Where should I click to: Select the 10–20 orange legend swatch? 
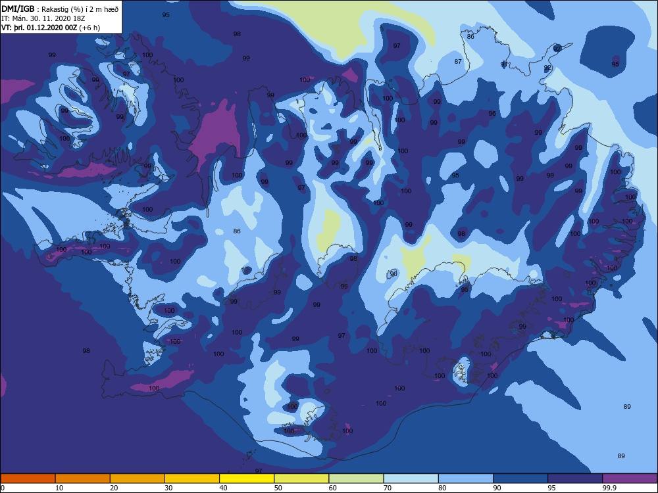coord(83,479)
